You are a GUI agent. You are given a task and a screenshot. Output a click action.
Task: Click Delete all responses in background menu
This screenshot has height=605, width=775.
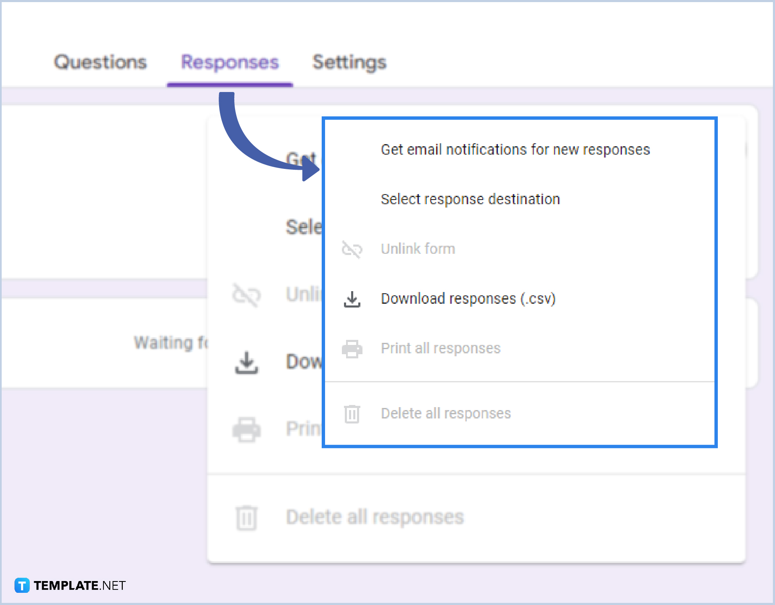375,517
